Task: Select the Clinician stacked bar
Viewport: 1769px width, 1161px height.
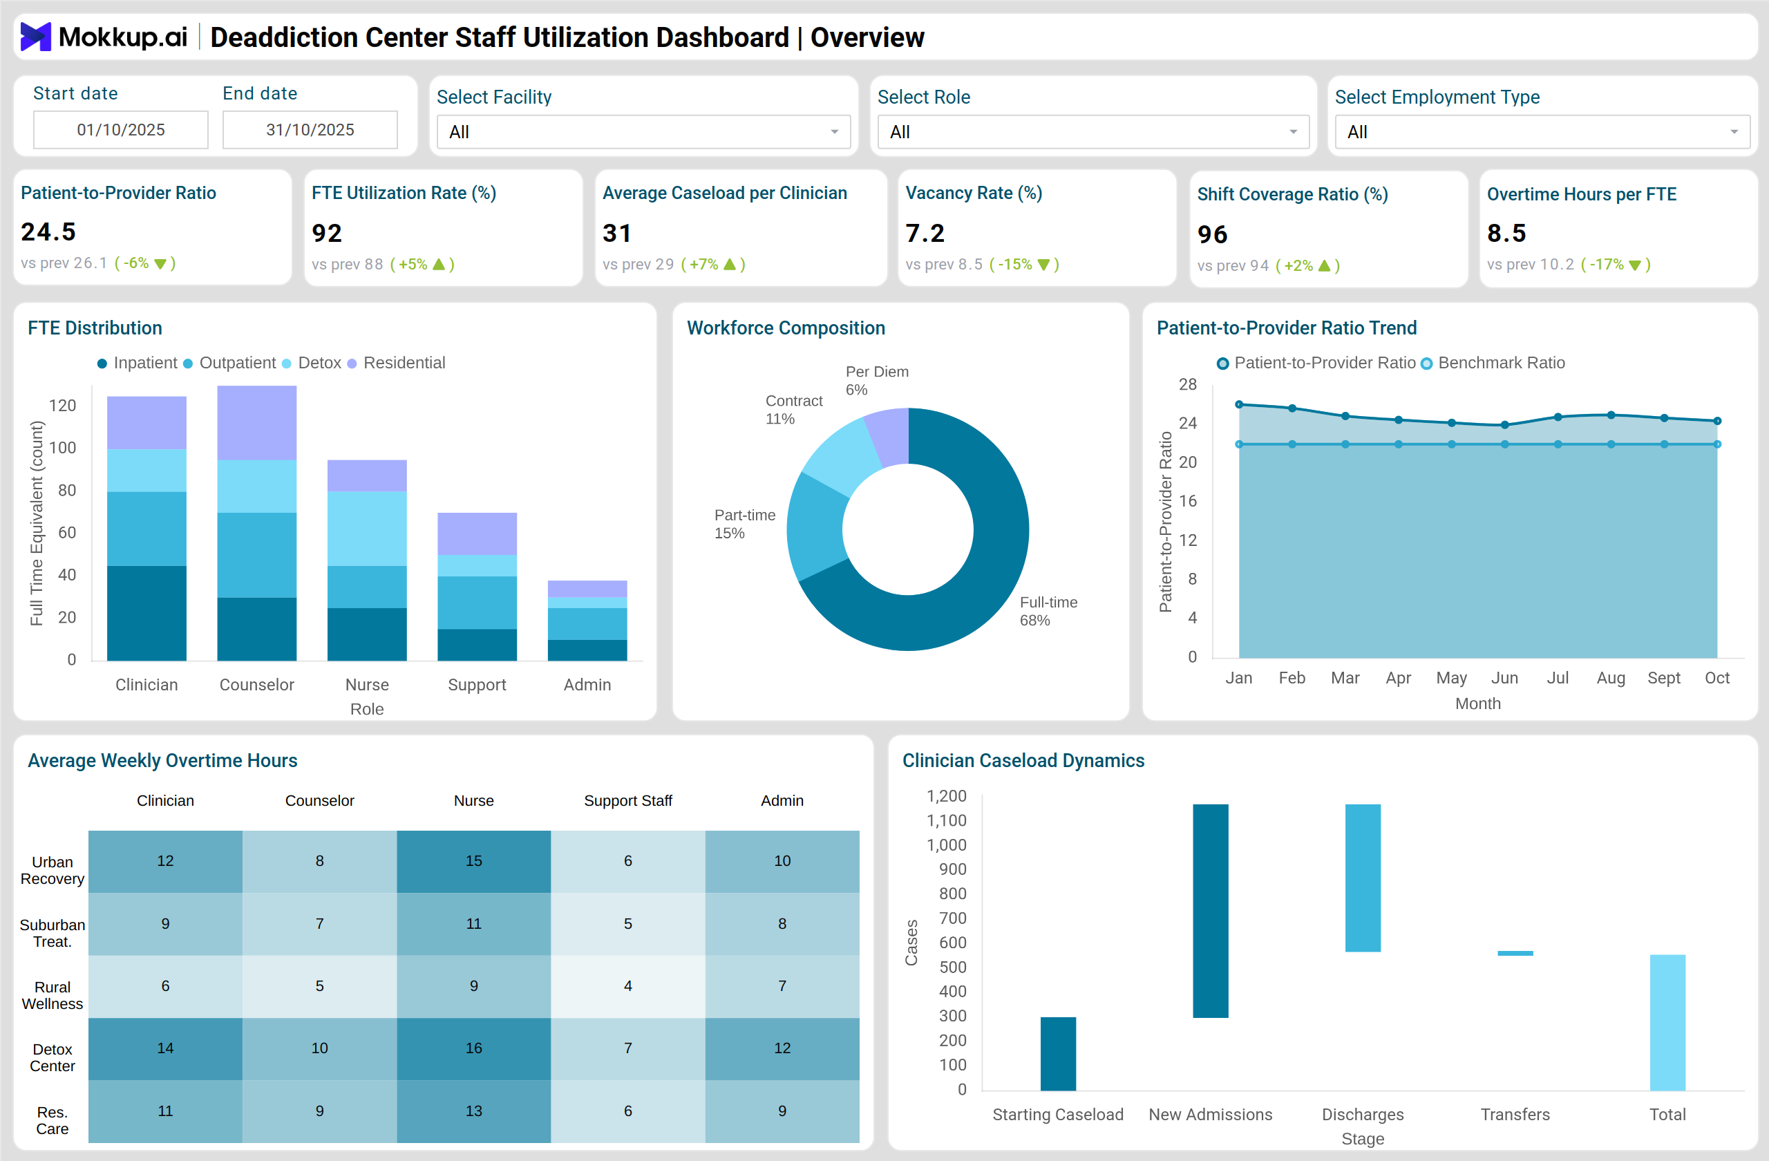Action: (146, 529)
